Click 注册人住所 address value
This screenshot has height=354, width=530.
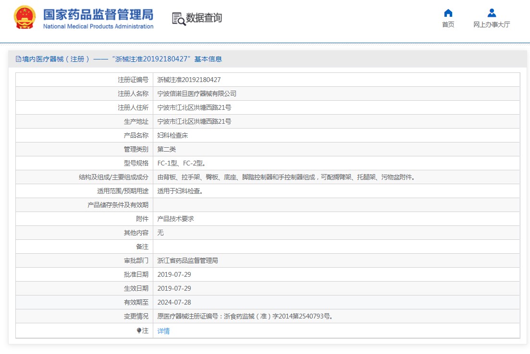coord(194,107)
